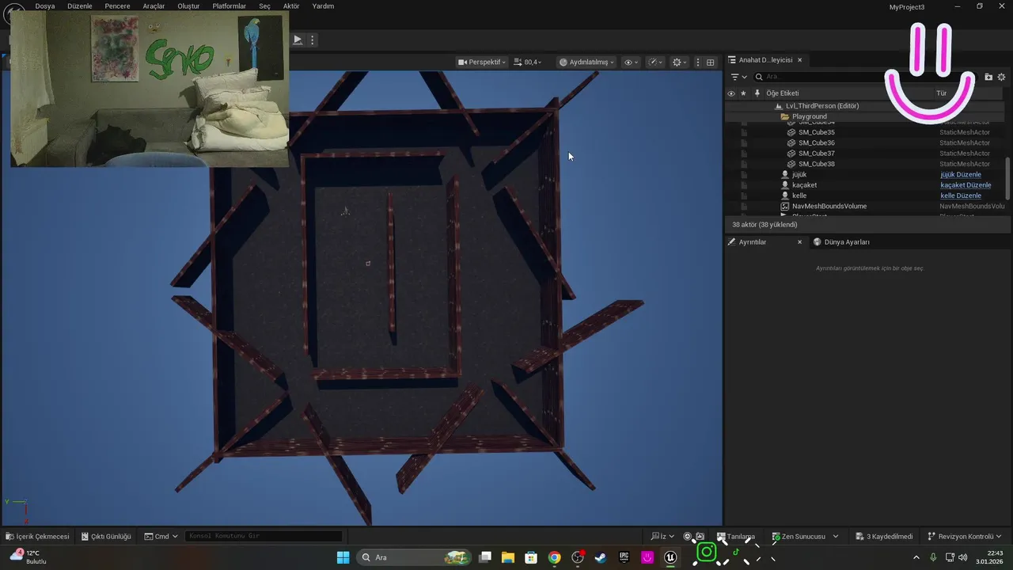Image resolution: width=1013 pixels, height=570 pixels.
Task: Open Chrome from taskbar
Action: 555,557
